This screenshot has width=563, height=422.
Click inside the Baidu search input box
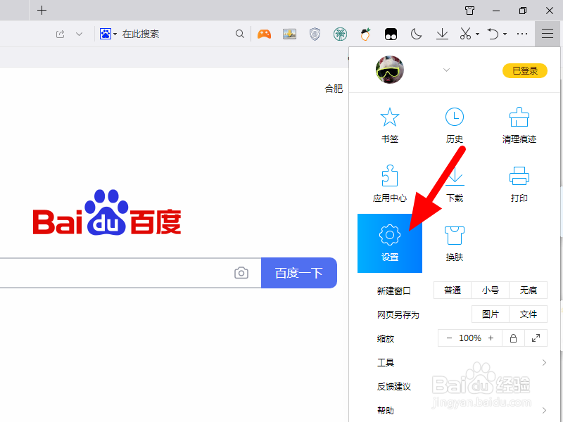pos(127,273)
